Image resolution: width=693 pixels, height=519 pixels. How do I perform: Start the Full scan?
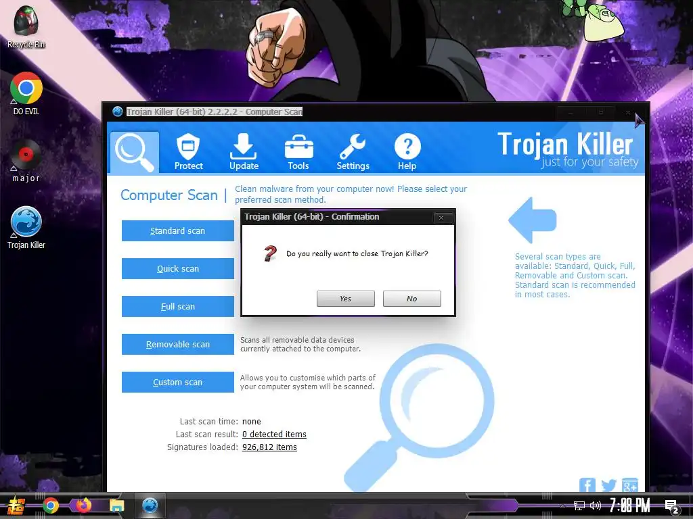point(178,306)
